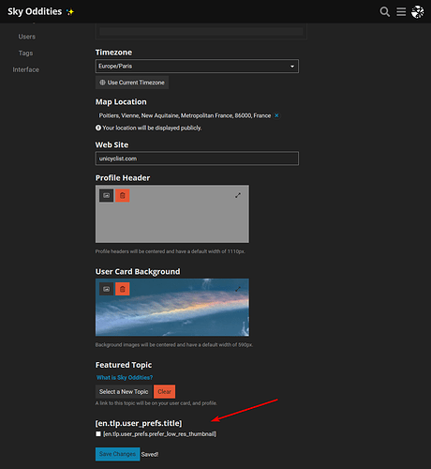Delete the Profile Header image

123,196
